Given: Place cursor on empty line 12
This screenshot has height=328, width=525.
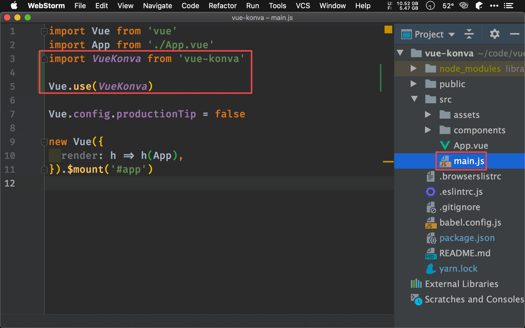Looking at the screenshot, I should (x=219, y=183).
